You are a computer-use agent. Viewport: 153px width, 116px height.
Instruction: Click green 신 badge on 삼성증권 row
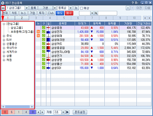(x=43, y=28)
